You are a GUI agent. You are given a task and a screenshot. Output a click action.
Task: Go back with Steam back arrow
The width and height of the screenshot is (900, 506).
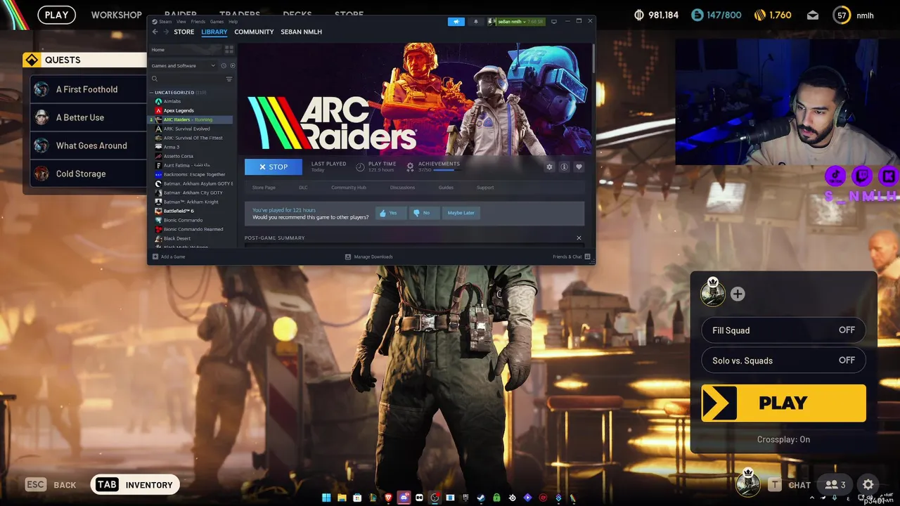155,32
